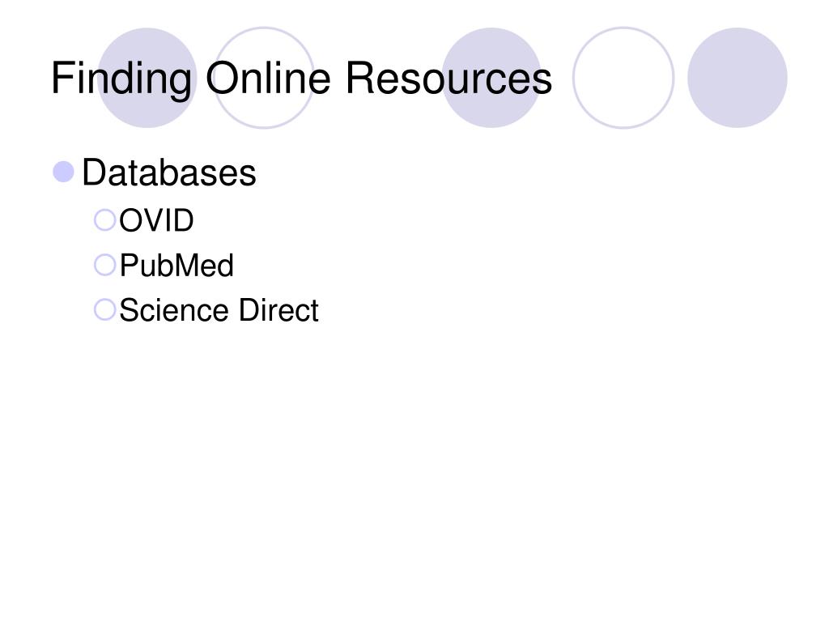Click the word Science in the list
Viewport: 829px width, 622px height.
176,310
